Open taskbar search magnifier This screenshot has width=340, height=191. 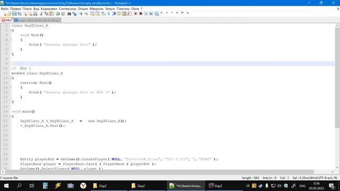coord(19,186)
